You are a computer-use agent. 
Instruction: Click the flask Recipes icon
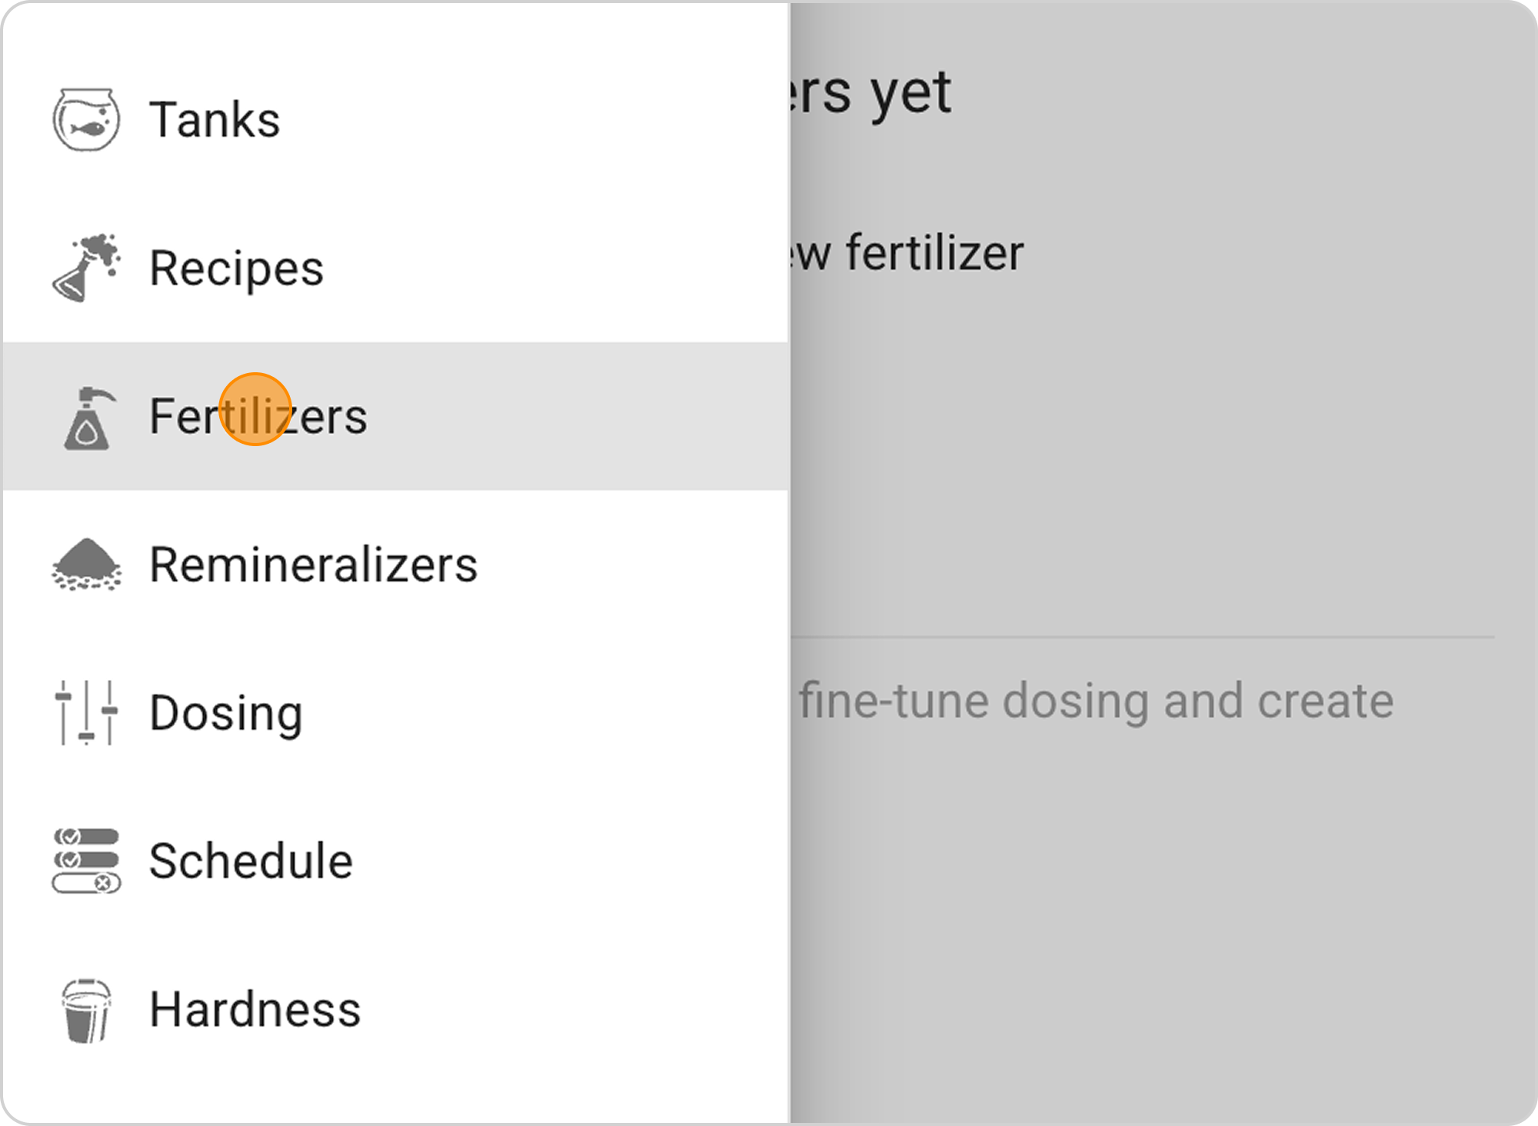coord(86,268)
